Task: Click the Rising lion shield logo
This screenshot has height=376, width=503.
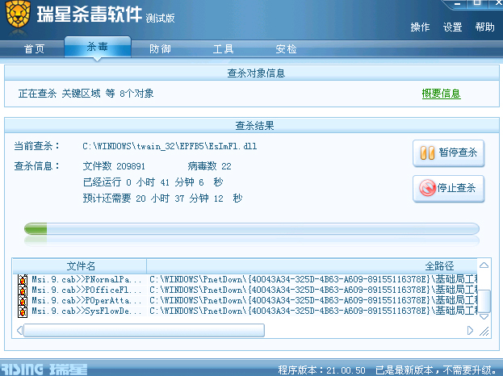Action: point(19,14)
